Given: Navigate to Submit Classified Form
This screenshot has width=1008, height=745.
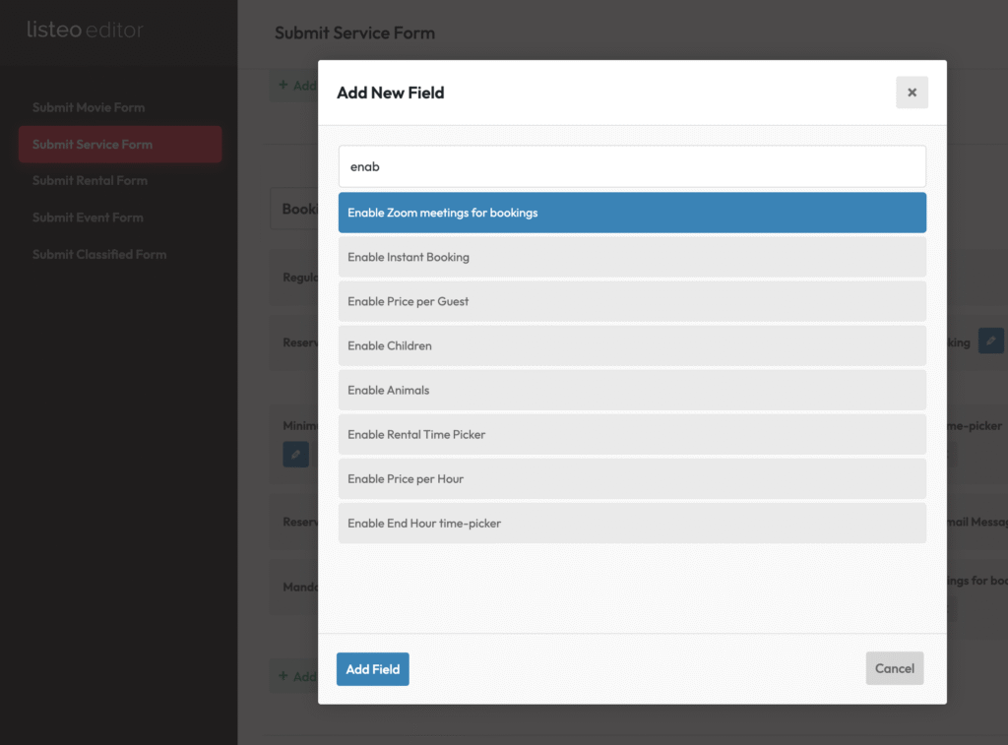Looking at the screenshot, I should tap(99, 254).
